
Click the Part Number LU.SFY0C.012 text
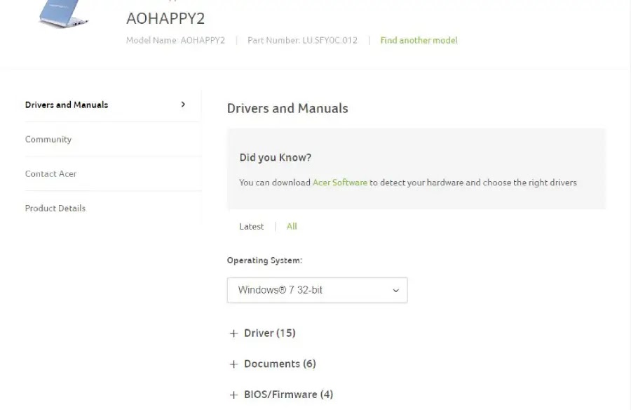[x=302, y=40]
